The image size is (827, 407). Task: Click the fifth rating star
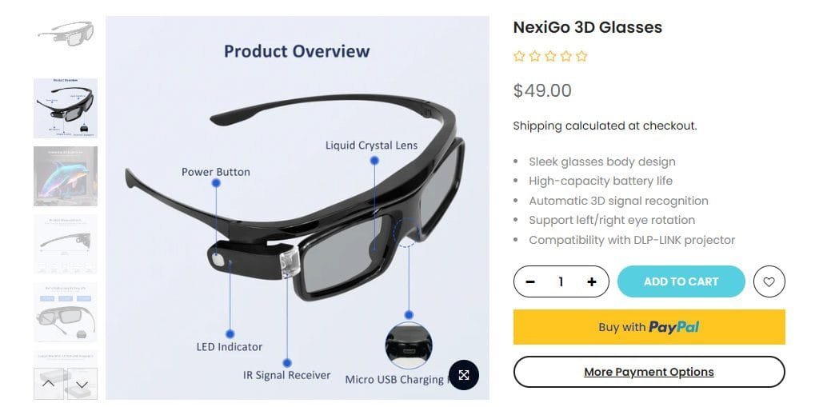click(581, 57)
